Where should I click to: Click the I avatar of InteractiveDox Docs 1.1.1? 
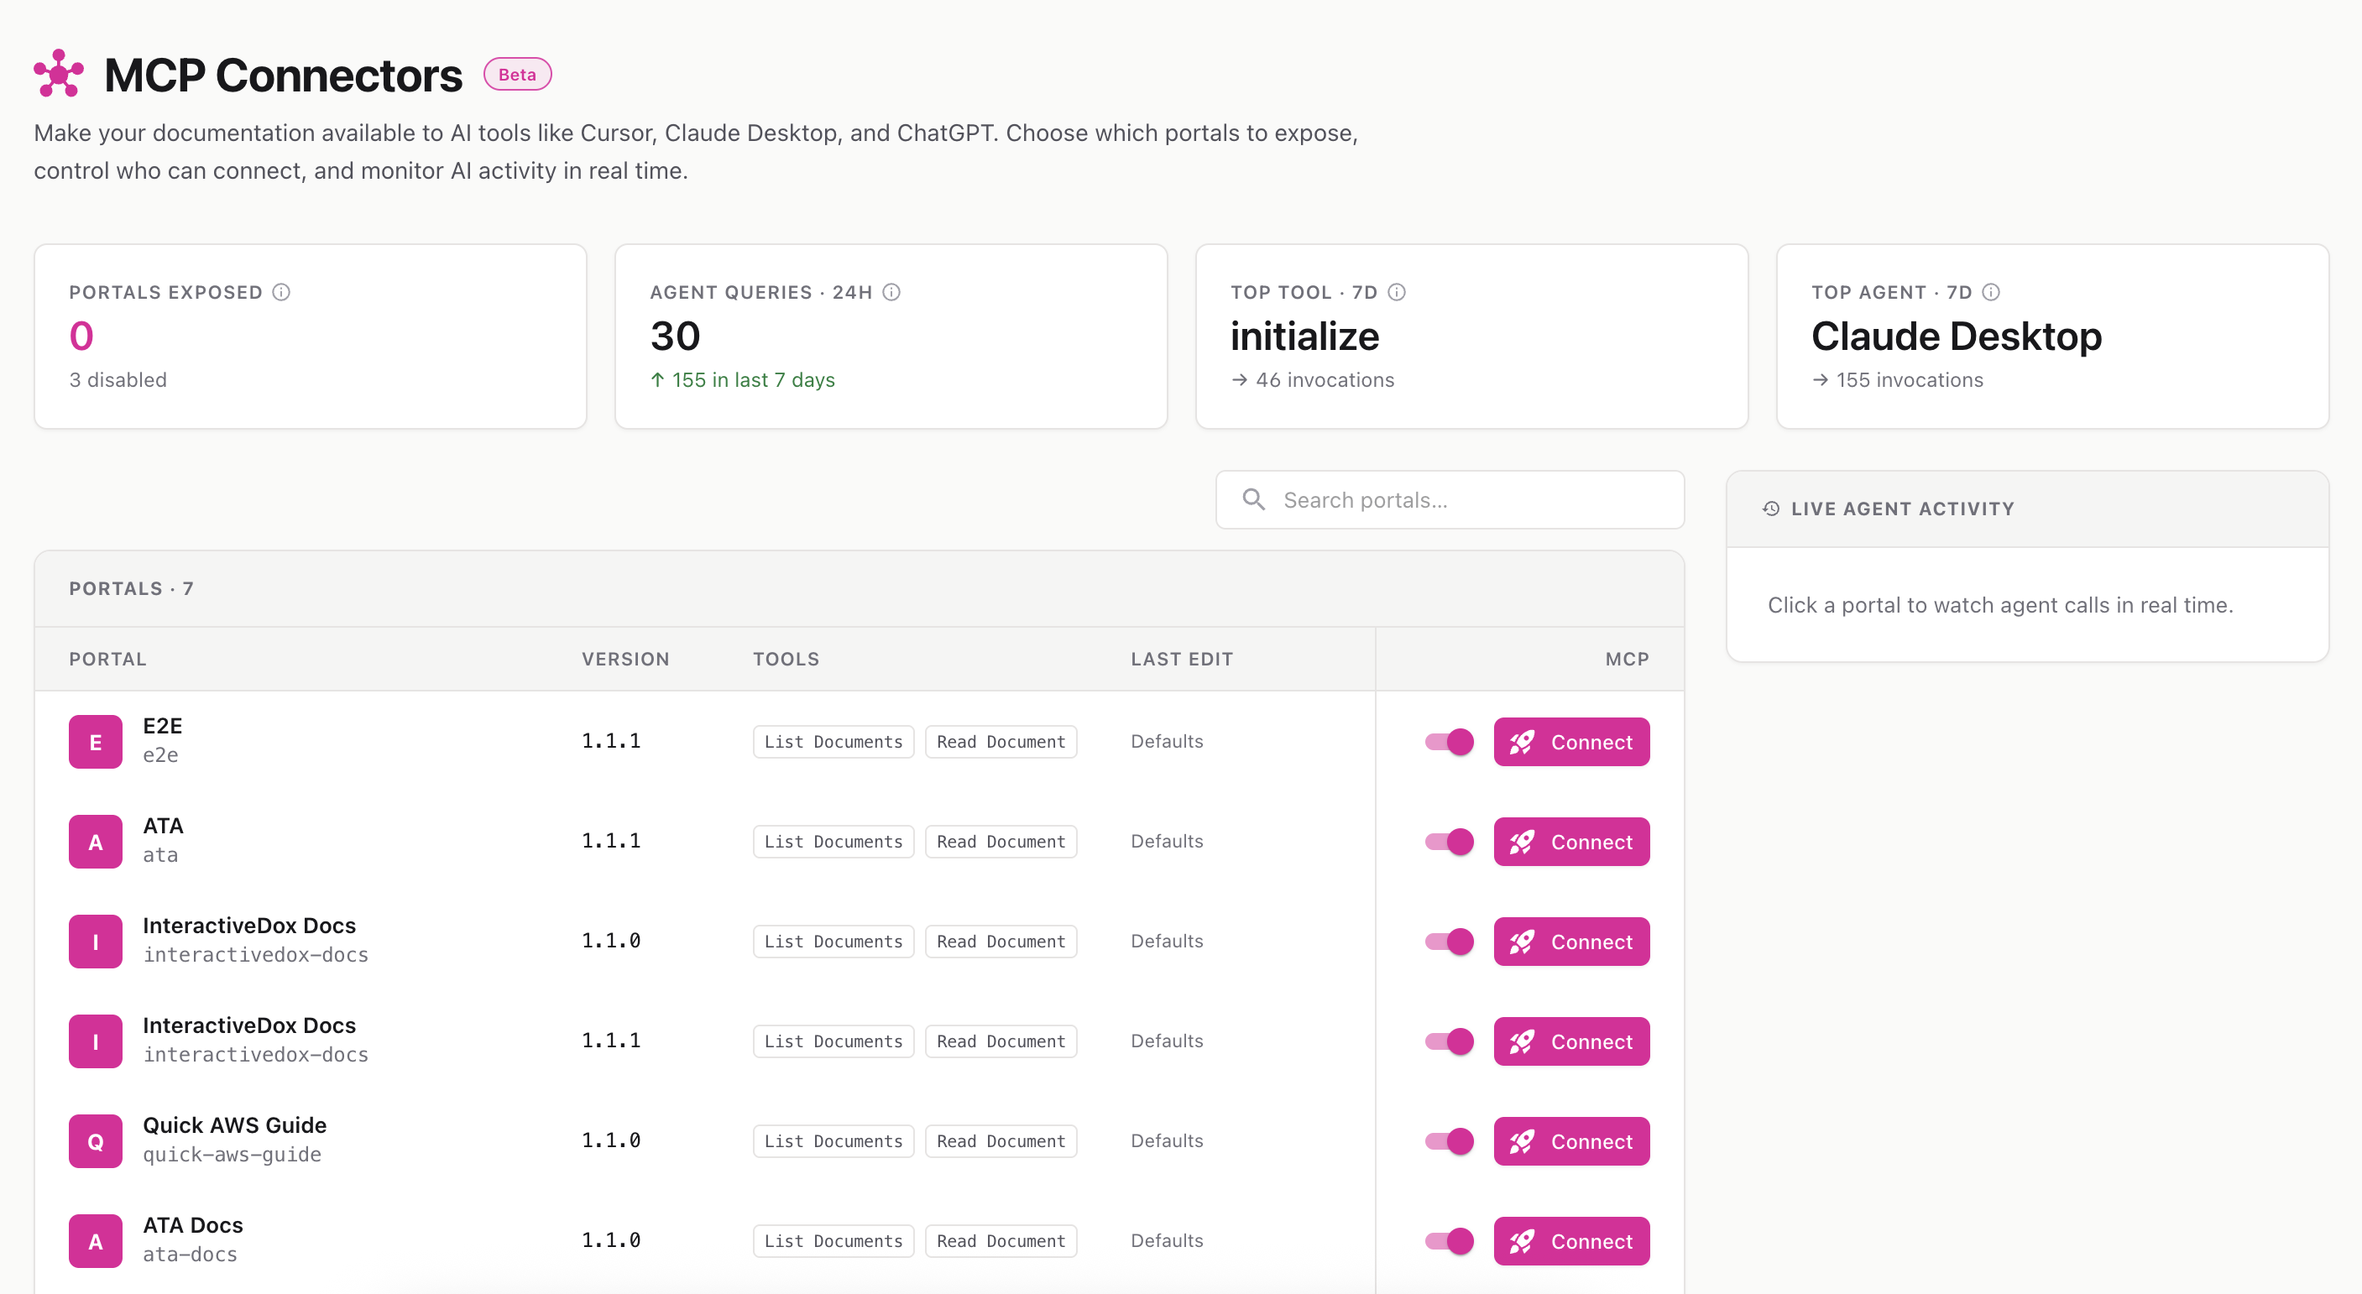point(96,1041)
